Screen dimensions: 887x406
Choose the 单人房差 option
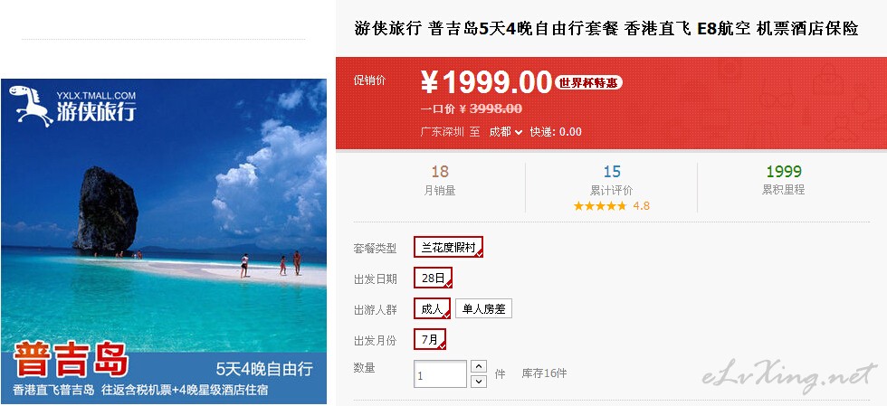(x=483, y=308)
